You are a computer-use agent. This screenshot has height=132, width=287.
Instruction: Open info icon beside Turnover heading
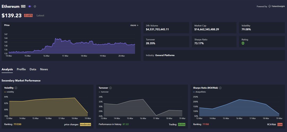110,88
